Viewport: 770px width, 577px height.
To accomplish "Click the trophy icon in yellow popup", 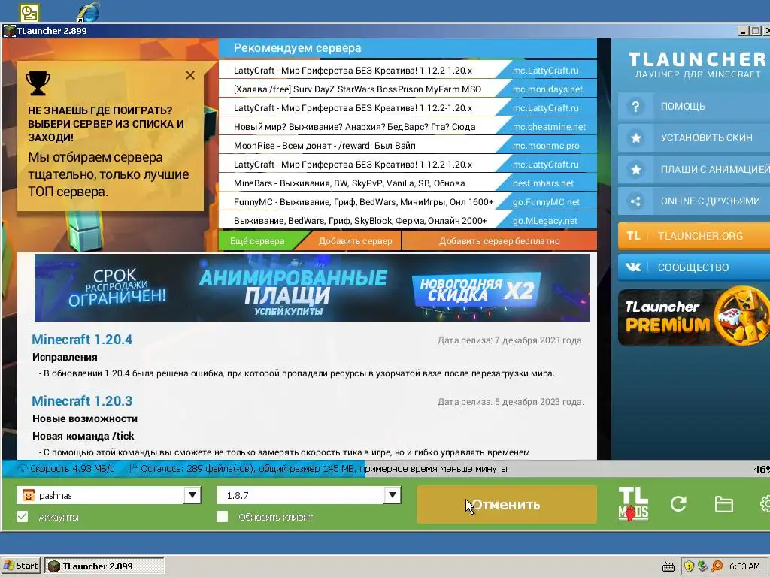I will [x=38, y=83].
